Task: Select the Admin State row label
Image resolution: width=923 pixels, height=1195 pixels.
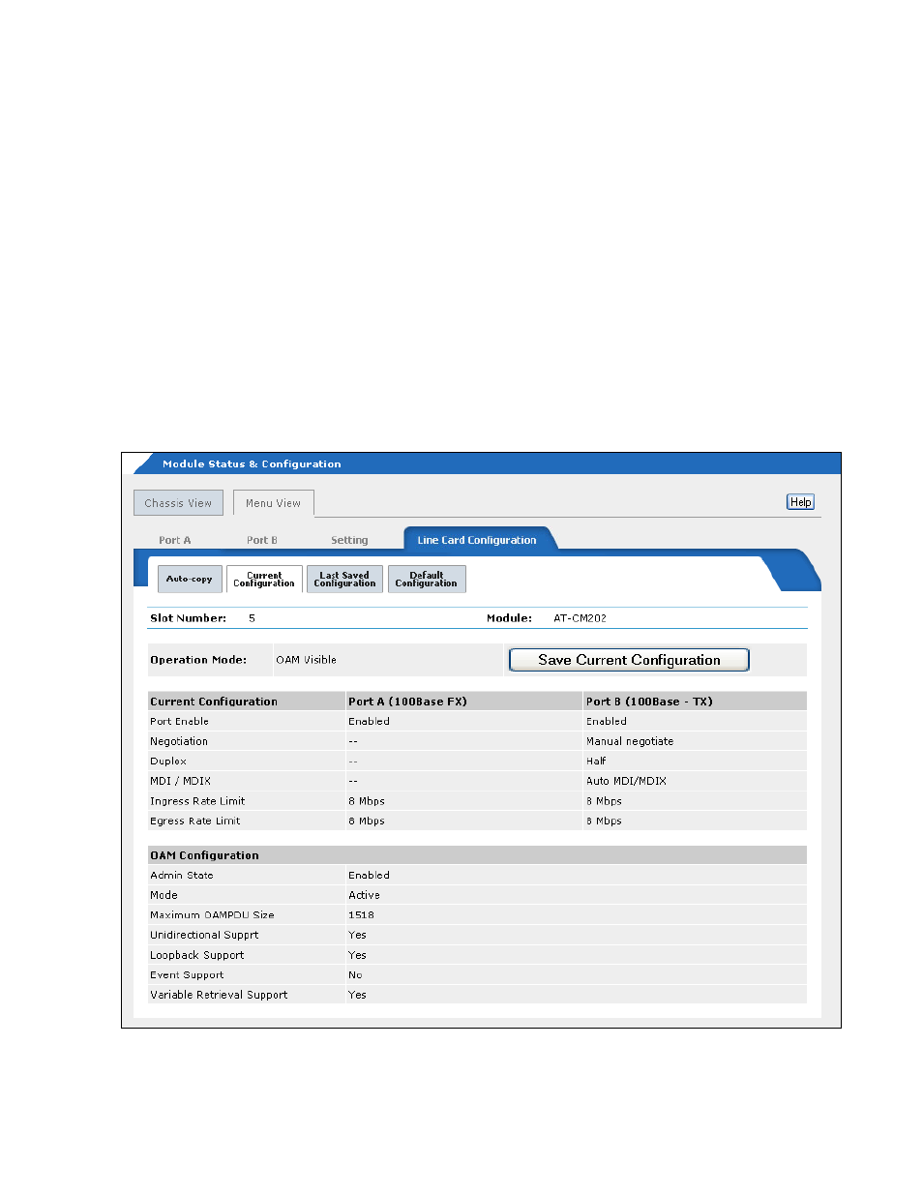Action: (182, 876)
